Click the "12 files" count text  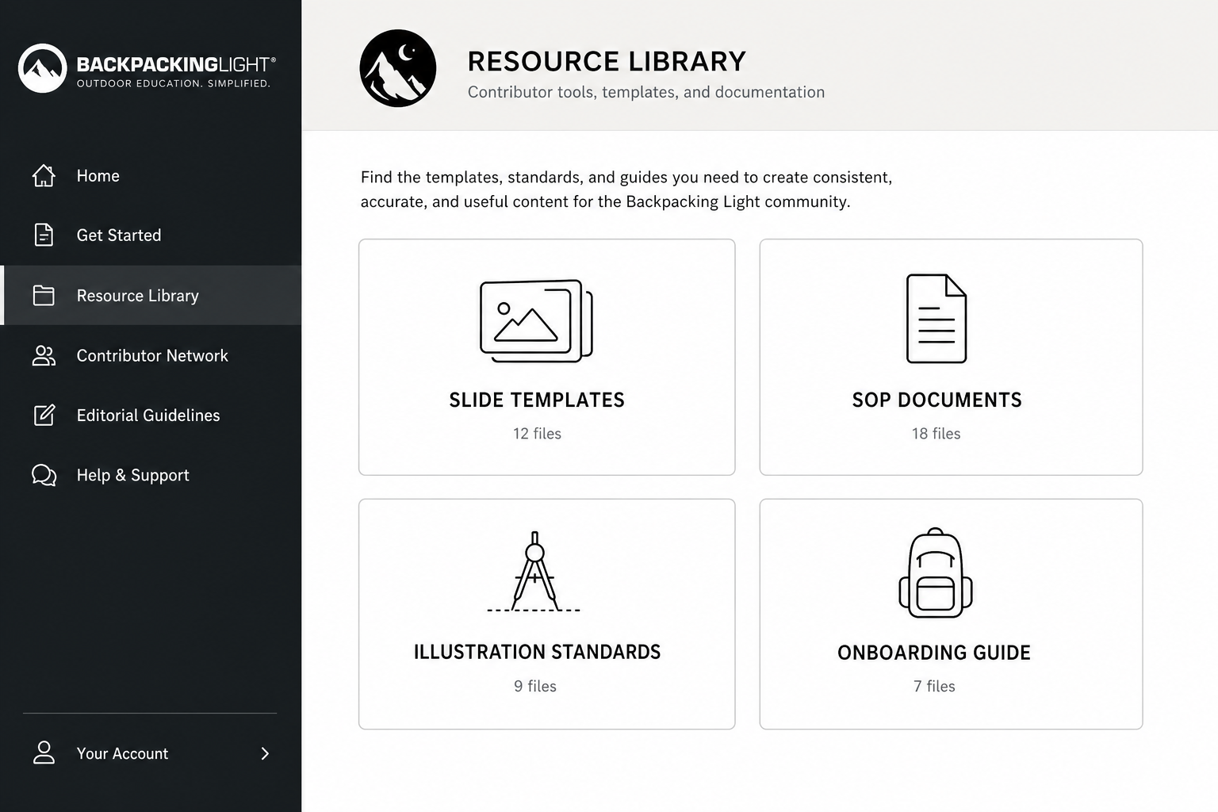coord(537,434)
